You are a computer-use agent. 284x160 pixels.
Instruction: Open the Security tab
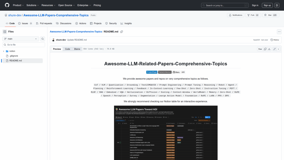(x=111, y=23)
